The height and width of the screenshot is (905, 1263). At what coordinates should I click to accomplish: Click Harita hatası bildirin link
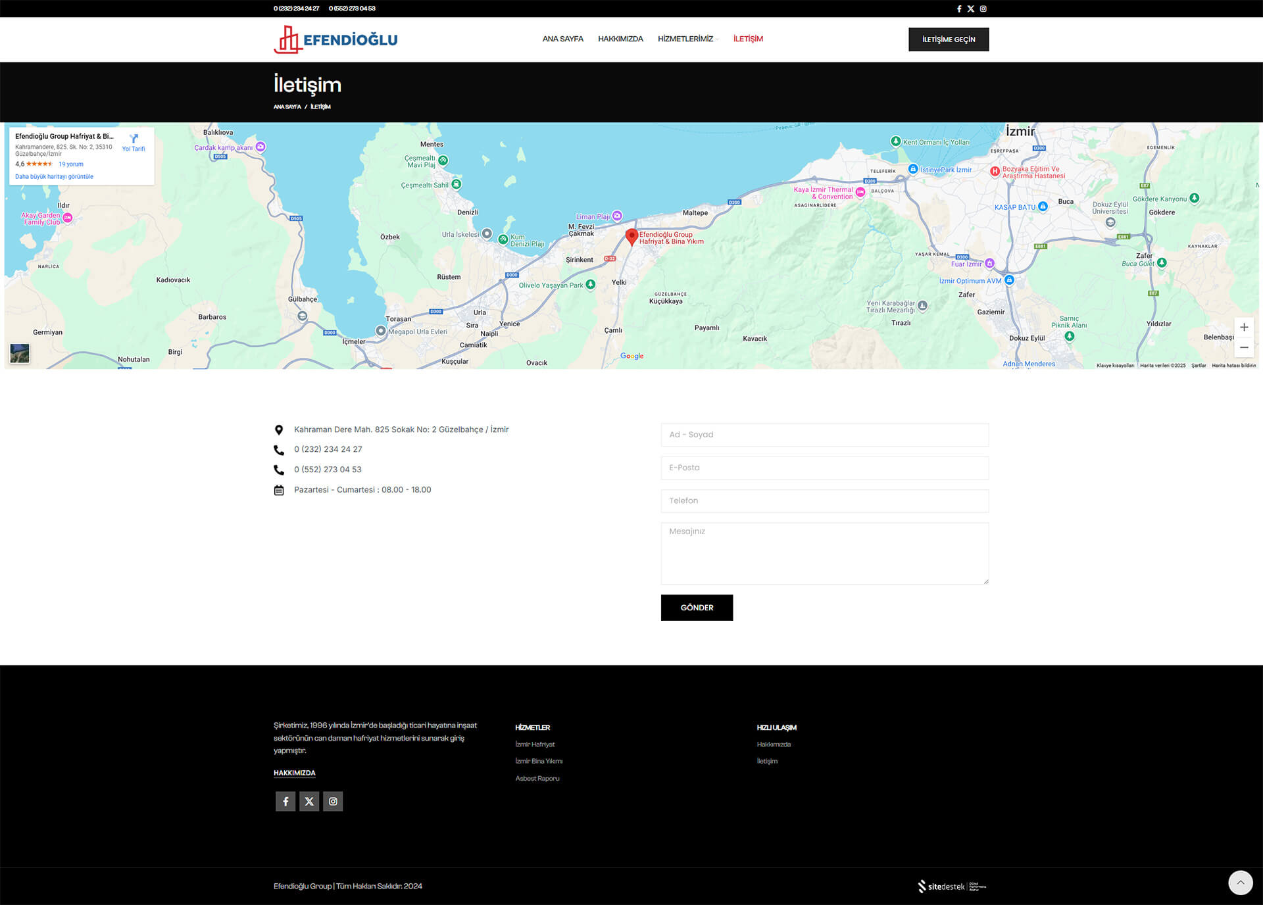click(1233, 365)
